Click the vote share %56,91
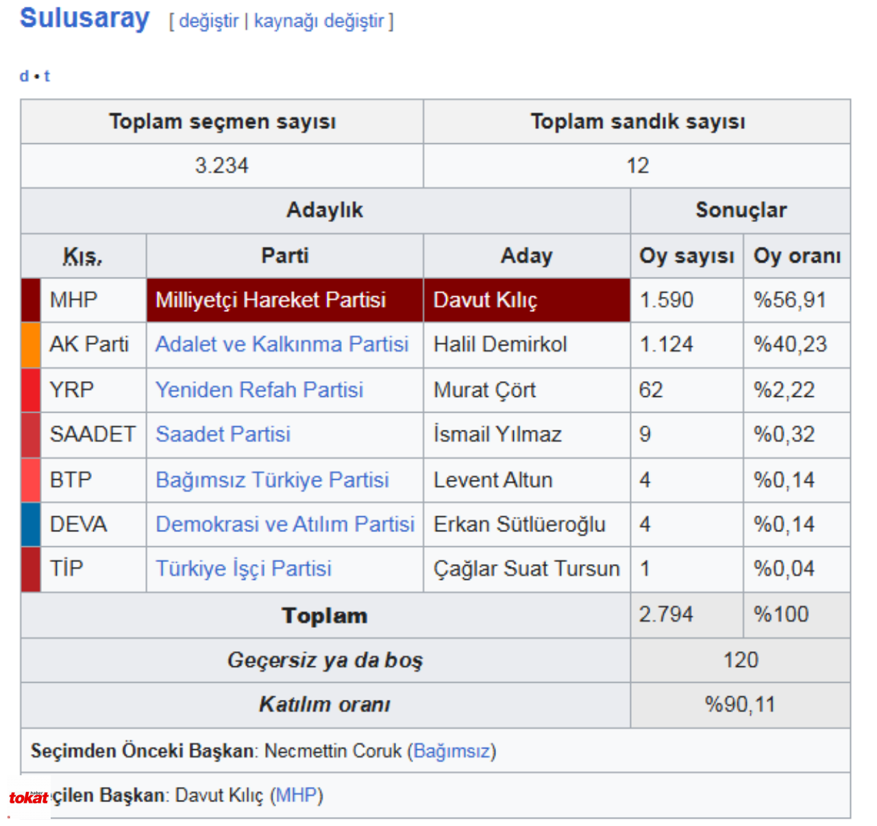 [790, 300]
